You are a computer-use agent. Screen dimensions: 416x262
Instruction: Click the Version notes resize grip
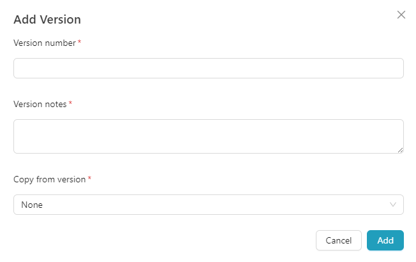click(400, 150)
